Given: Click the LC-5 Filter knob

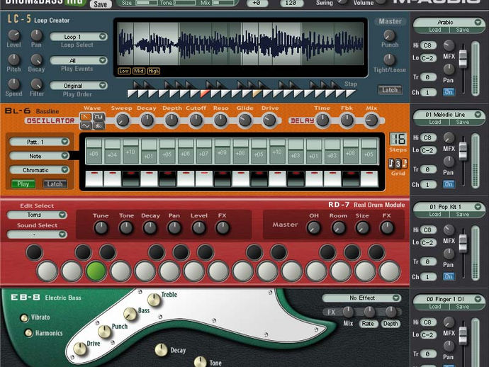Looking at the screenshot, I should [36, 84].
